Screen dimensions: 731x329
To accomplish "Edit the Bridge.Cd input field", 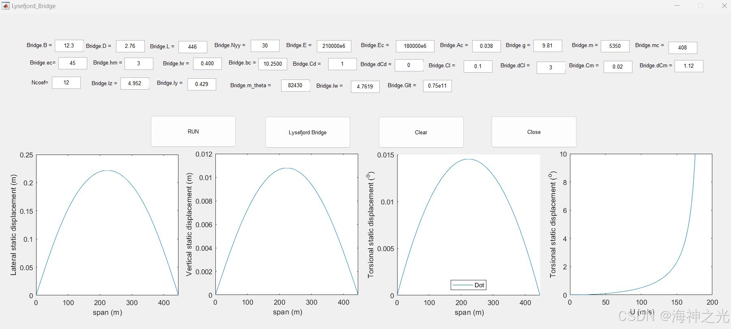I will tap(342, 64).
